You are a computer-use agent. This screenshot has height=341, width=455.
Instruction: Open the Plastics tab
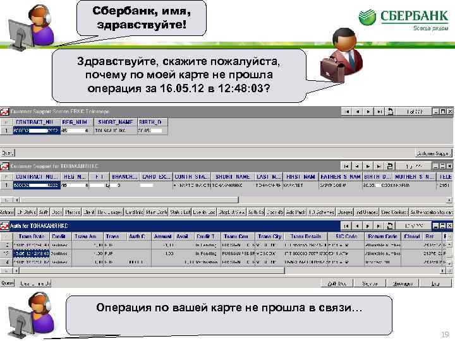pyautogui.click(x=73, y=212)
